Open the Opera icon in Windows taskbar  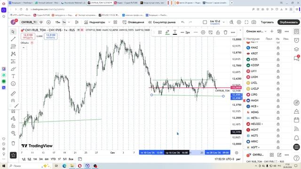coord(79,166)
